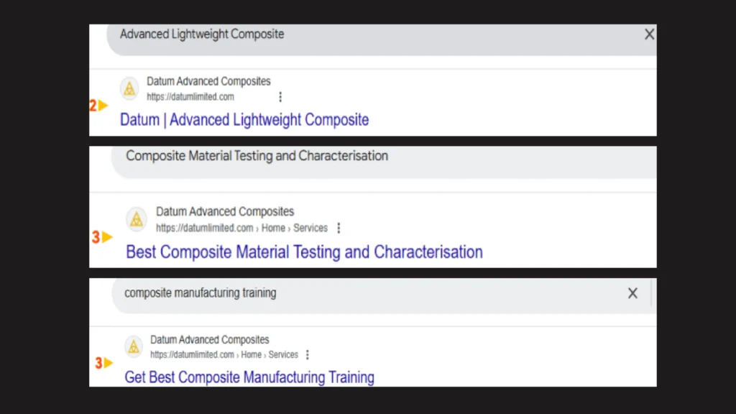Open "Best Composite Material Testing and Characterisation" link
Screen dimensions: 736x414
click(304, 252)
